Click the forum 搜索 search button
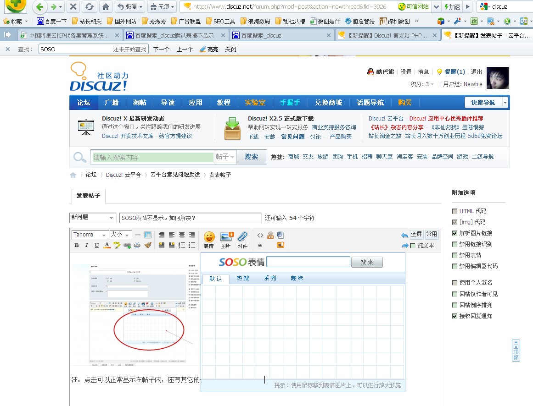Image resolution: width=533 pixels, height=406 pixels. [252, 157]
